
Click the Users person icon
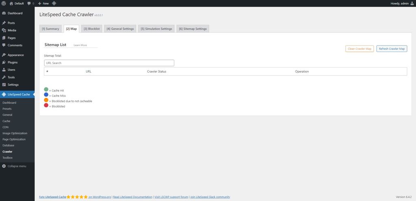pos(4,70)
